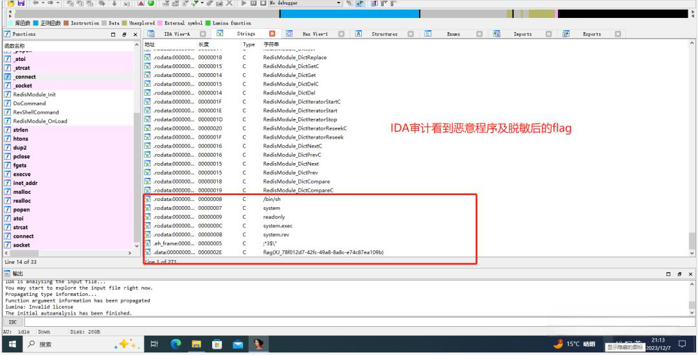This screenshot has width=698, height=355.
Task: Select the popen function entry
Action: (68, 209)
